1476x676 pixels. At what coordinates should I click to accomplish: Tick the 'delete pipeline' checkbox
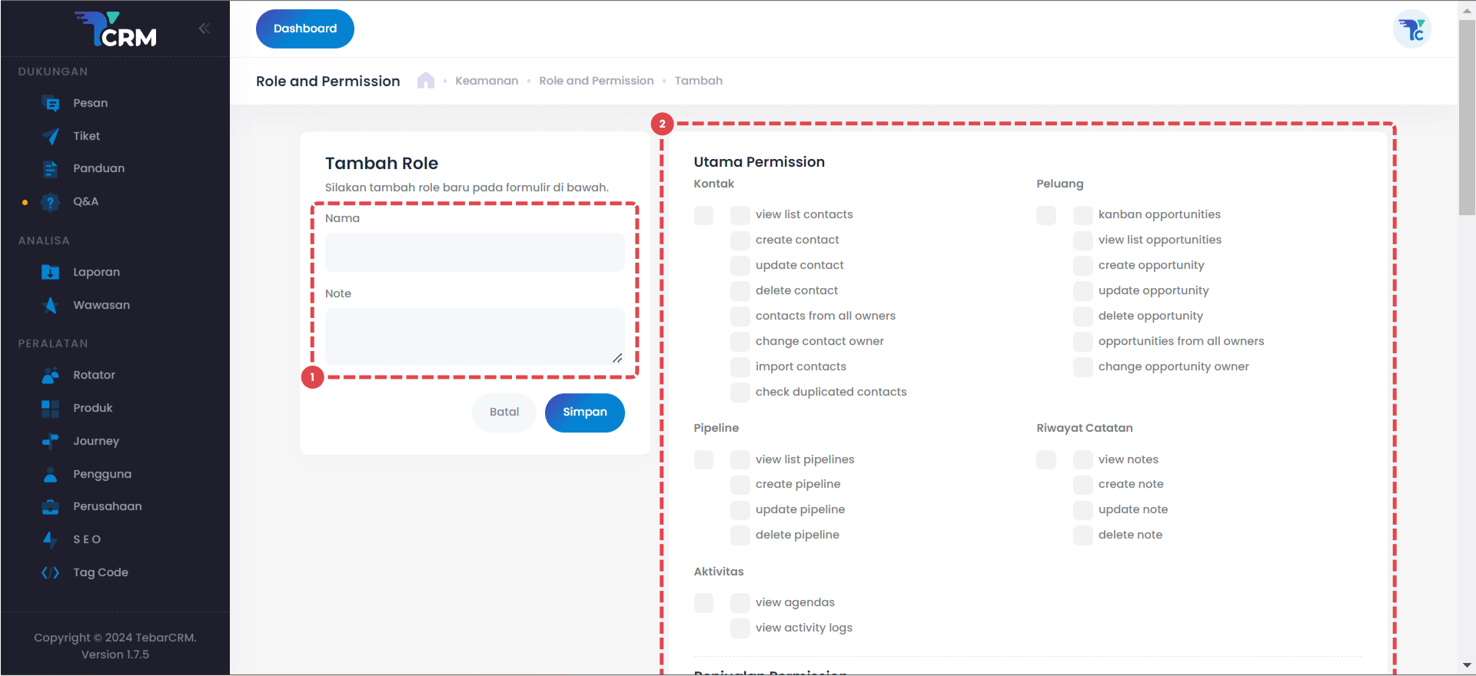[740, 535]
